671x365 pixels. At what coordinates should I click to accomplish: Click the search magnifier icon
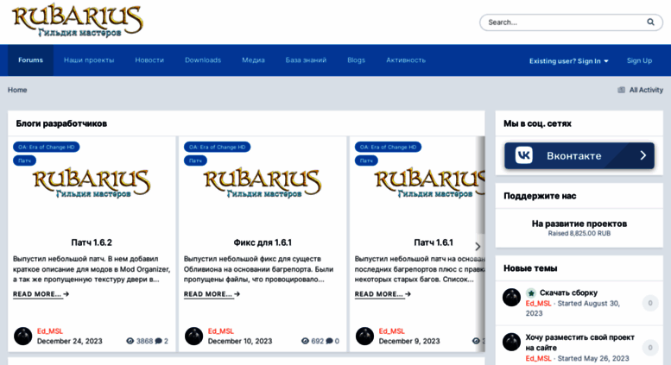[x=650, y=22]
